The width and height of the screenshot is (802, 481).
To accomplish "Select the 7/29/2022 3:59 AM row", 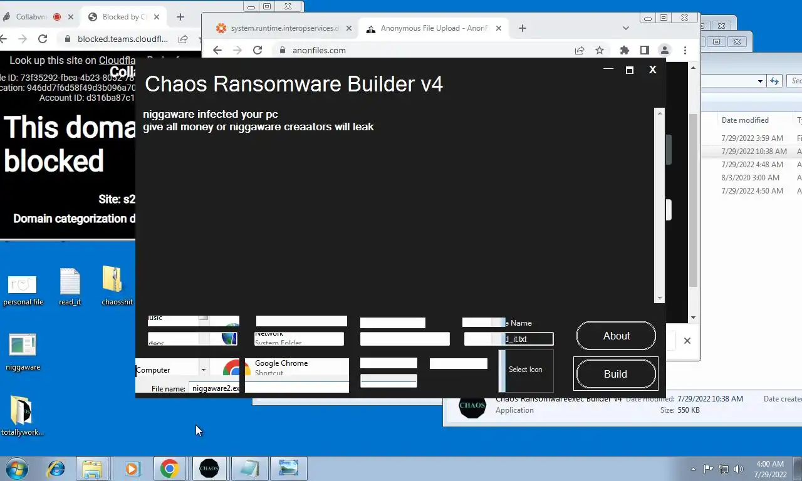I will click(752, 138).
